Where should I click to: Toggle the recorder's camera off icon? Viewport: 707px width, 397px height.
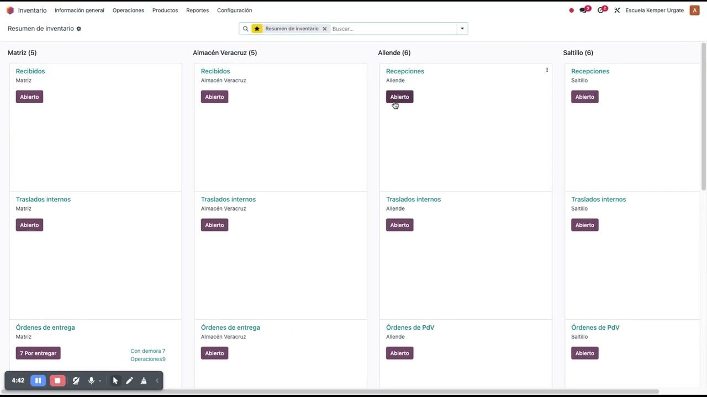[76, 380]
